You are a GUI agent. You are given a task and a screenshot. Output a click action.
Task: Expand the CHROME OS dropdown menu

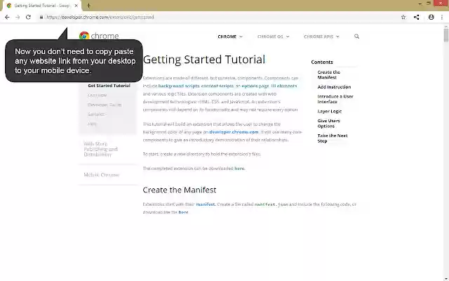(x=273, y=37)
